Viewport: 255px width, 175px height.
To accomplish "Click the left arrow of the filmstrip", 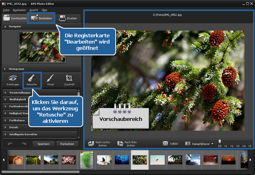I will [x=4, y=160].
